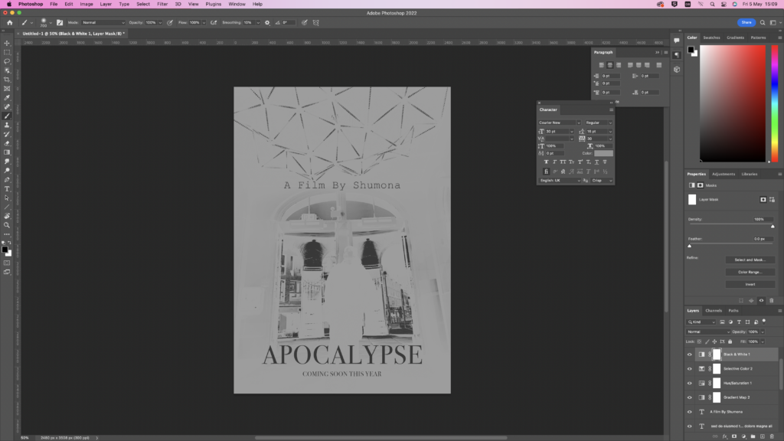Image resolution: width=784 pixels, height=441 pixels.
Task: Toggle visibility of Gradient Map 2 layer
Action: coord(689,397)
